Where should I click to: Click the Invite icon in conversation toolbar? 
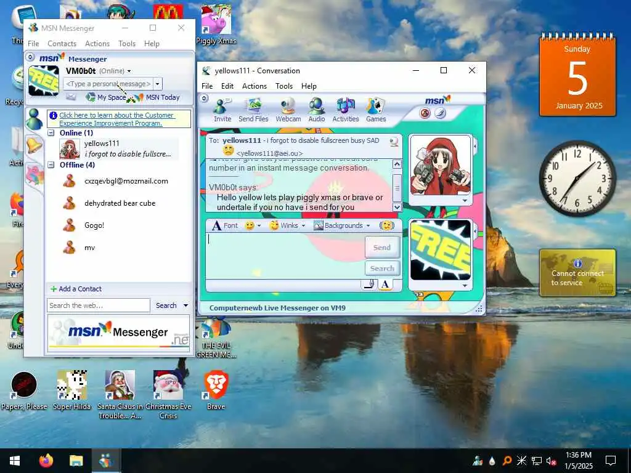[222, 110]
